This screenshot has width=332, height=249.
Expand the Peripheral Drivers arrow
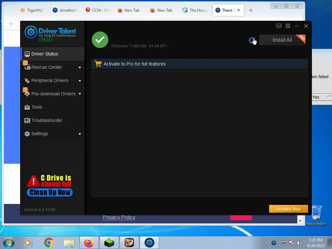pyautogui.click(x=80, y=81)
